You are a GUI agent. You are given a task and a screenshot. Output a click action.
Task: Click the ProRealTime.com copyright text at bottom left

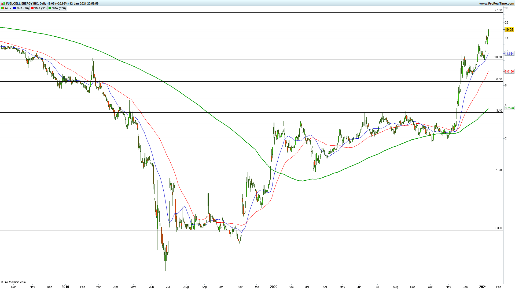pyautogui.click(x=13, y=282)
